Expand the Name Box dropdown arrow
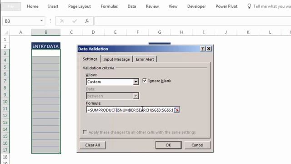This screenshot has height=164, width=291. tap(41, 20)
